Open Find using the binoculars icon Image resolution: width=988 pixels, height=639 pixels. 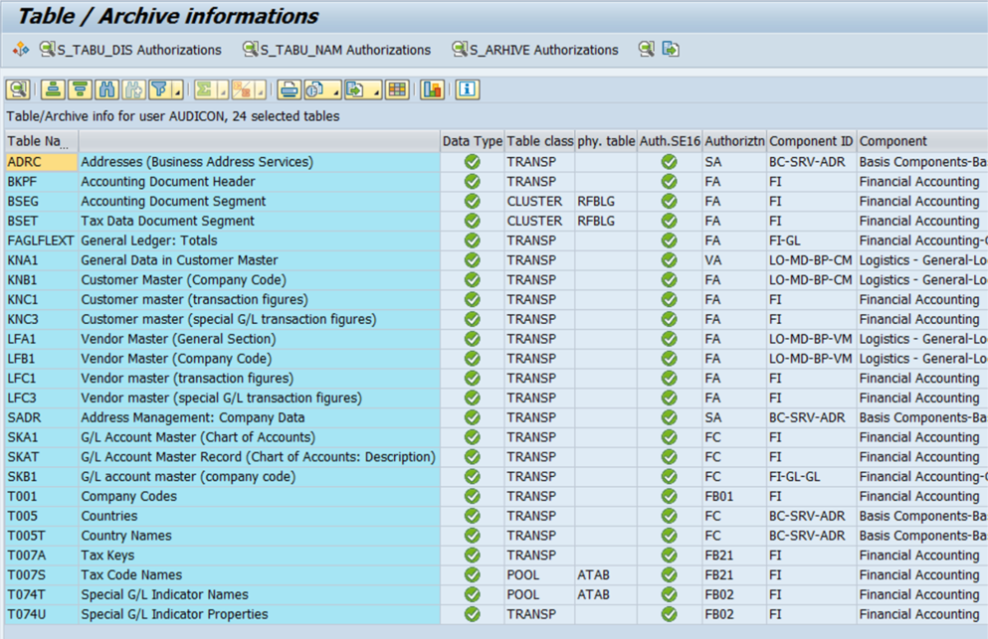click(x=106, y=89)
